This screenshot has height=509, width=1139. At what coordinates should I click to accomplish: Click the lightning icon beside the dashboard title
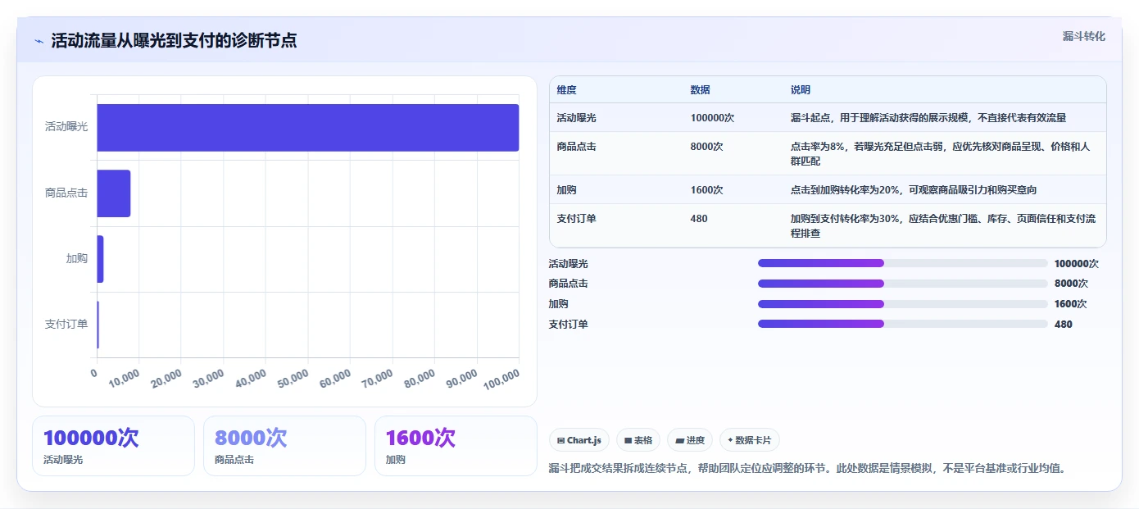[x=39, y=41]
